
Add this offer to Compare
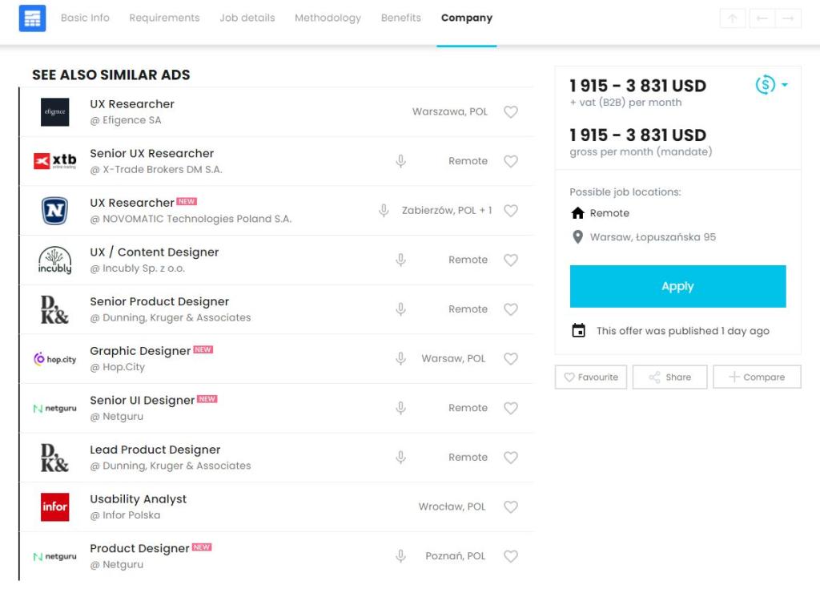coord(757,377)
